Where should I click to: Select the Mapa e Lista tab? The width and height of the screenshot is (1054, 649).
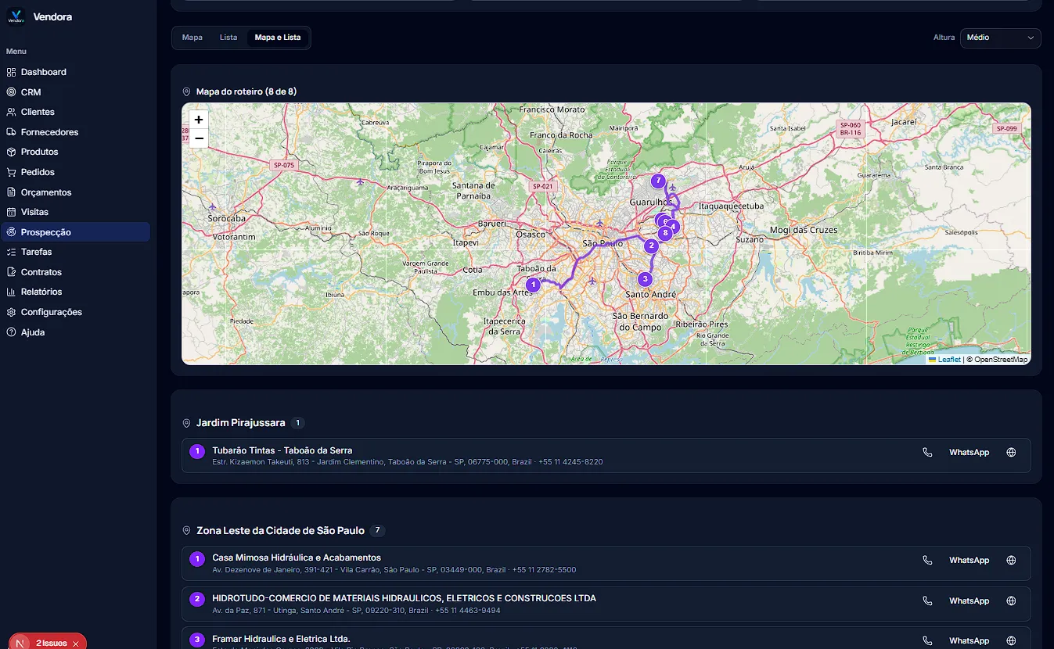click(278, 38)
